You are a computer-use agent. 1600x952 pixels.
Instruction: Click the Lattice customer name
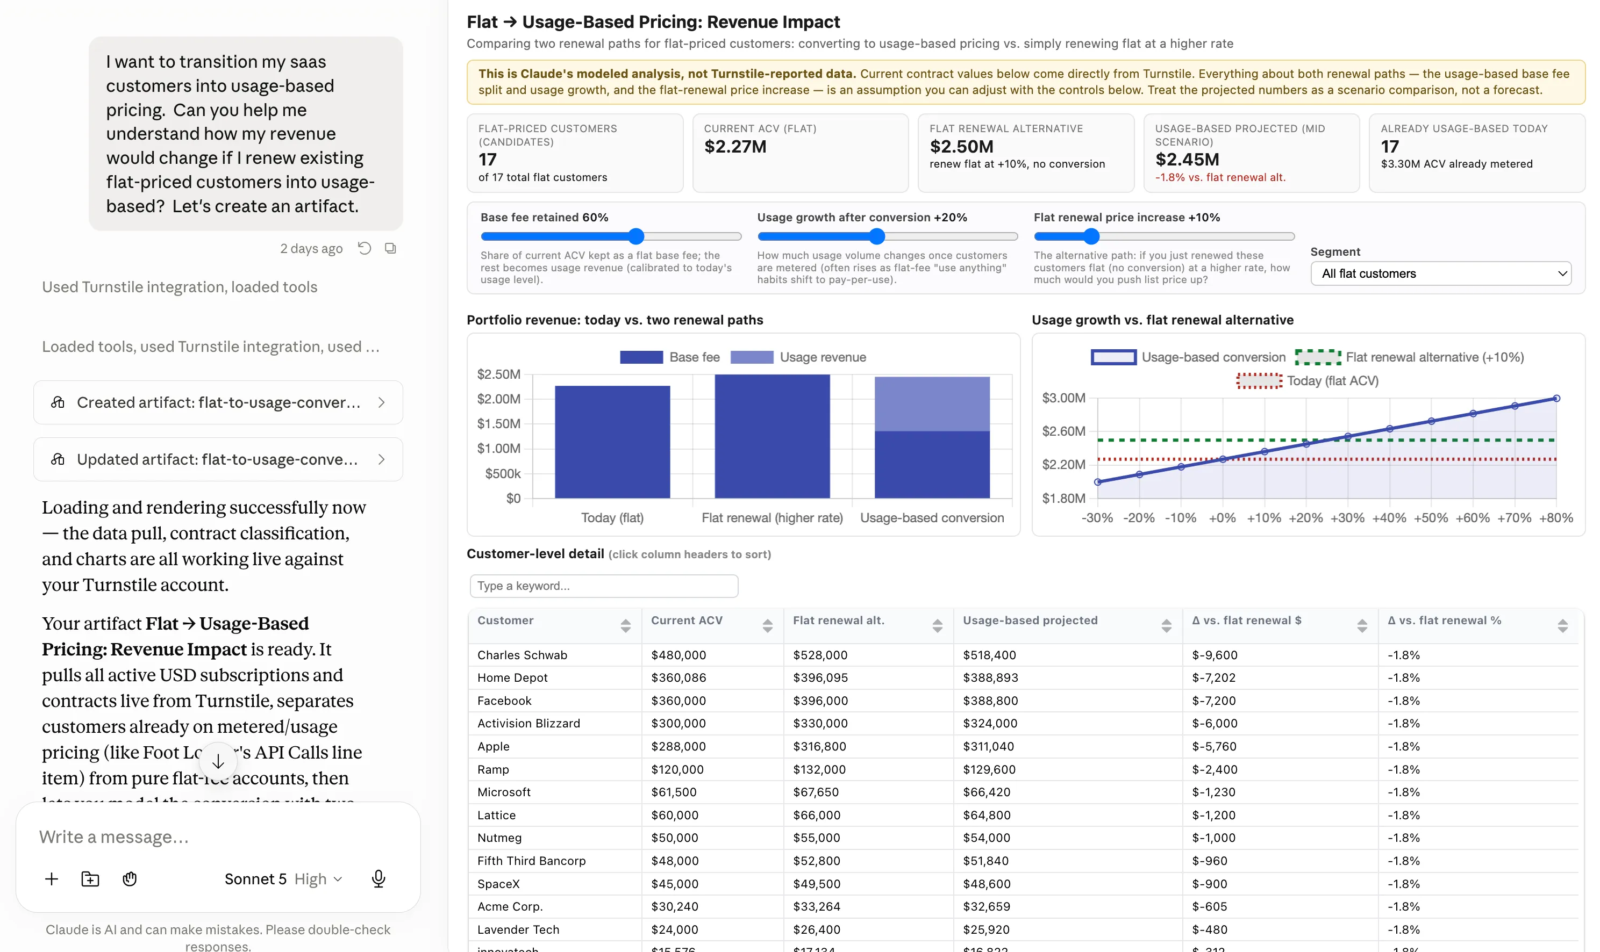pyautogui.click(x=496, y=814)
